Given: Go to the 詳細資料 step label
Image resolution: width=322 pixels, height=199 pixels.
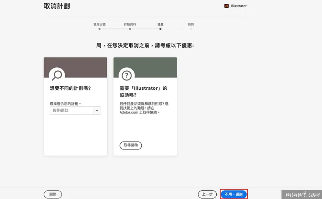Looking at the screenshot, I should (130, 24).
